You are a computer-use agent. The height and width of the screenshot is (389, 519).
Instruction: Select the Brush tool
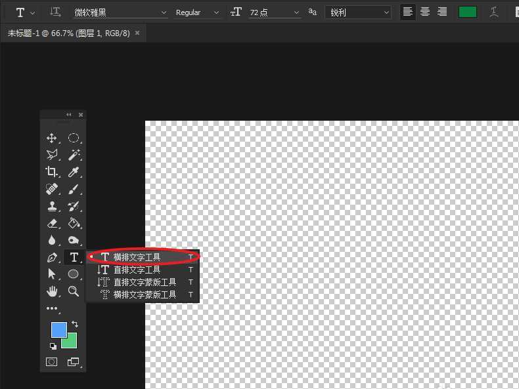click(x=74, y=189)
